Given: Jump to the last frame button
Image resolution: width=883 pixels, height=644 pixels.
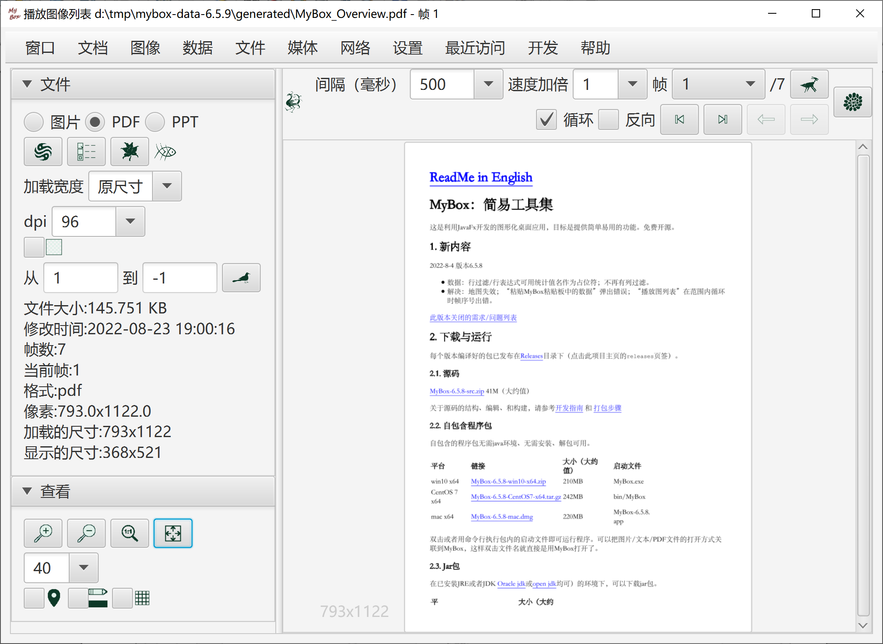Looking at the screenshot, I should 723,119.
